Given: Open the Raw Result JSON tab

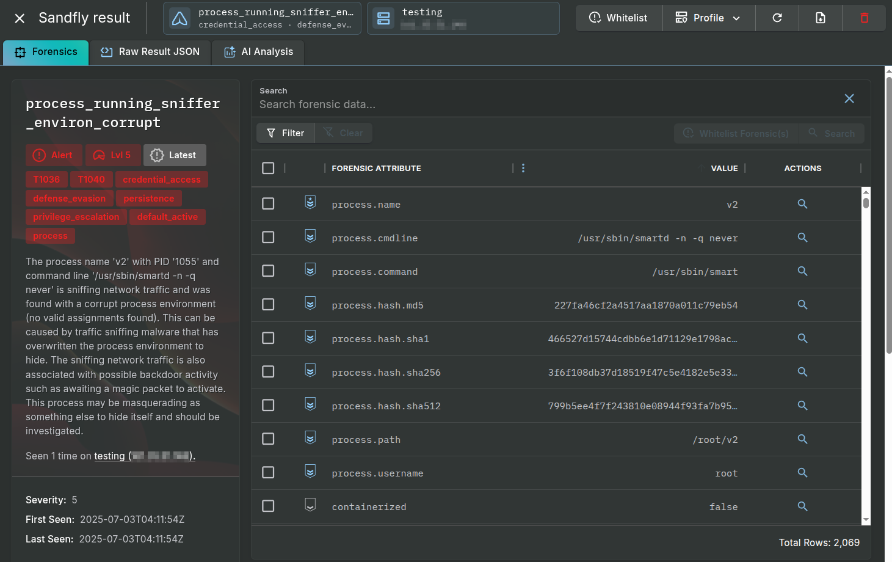Looking at the screenshot, I should click(150, 53).
